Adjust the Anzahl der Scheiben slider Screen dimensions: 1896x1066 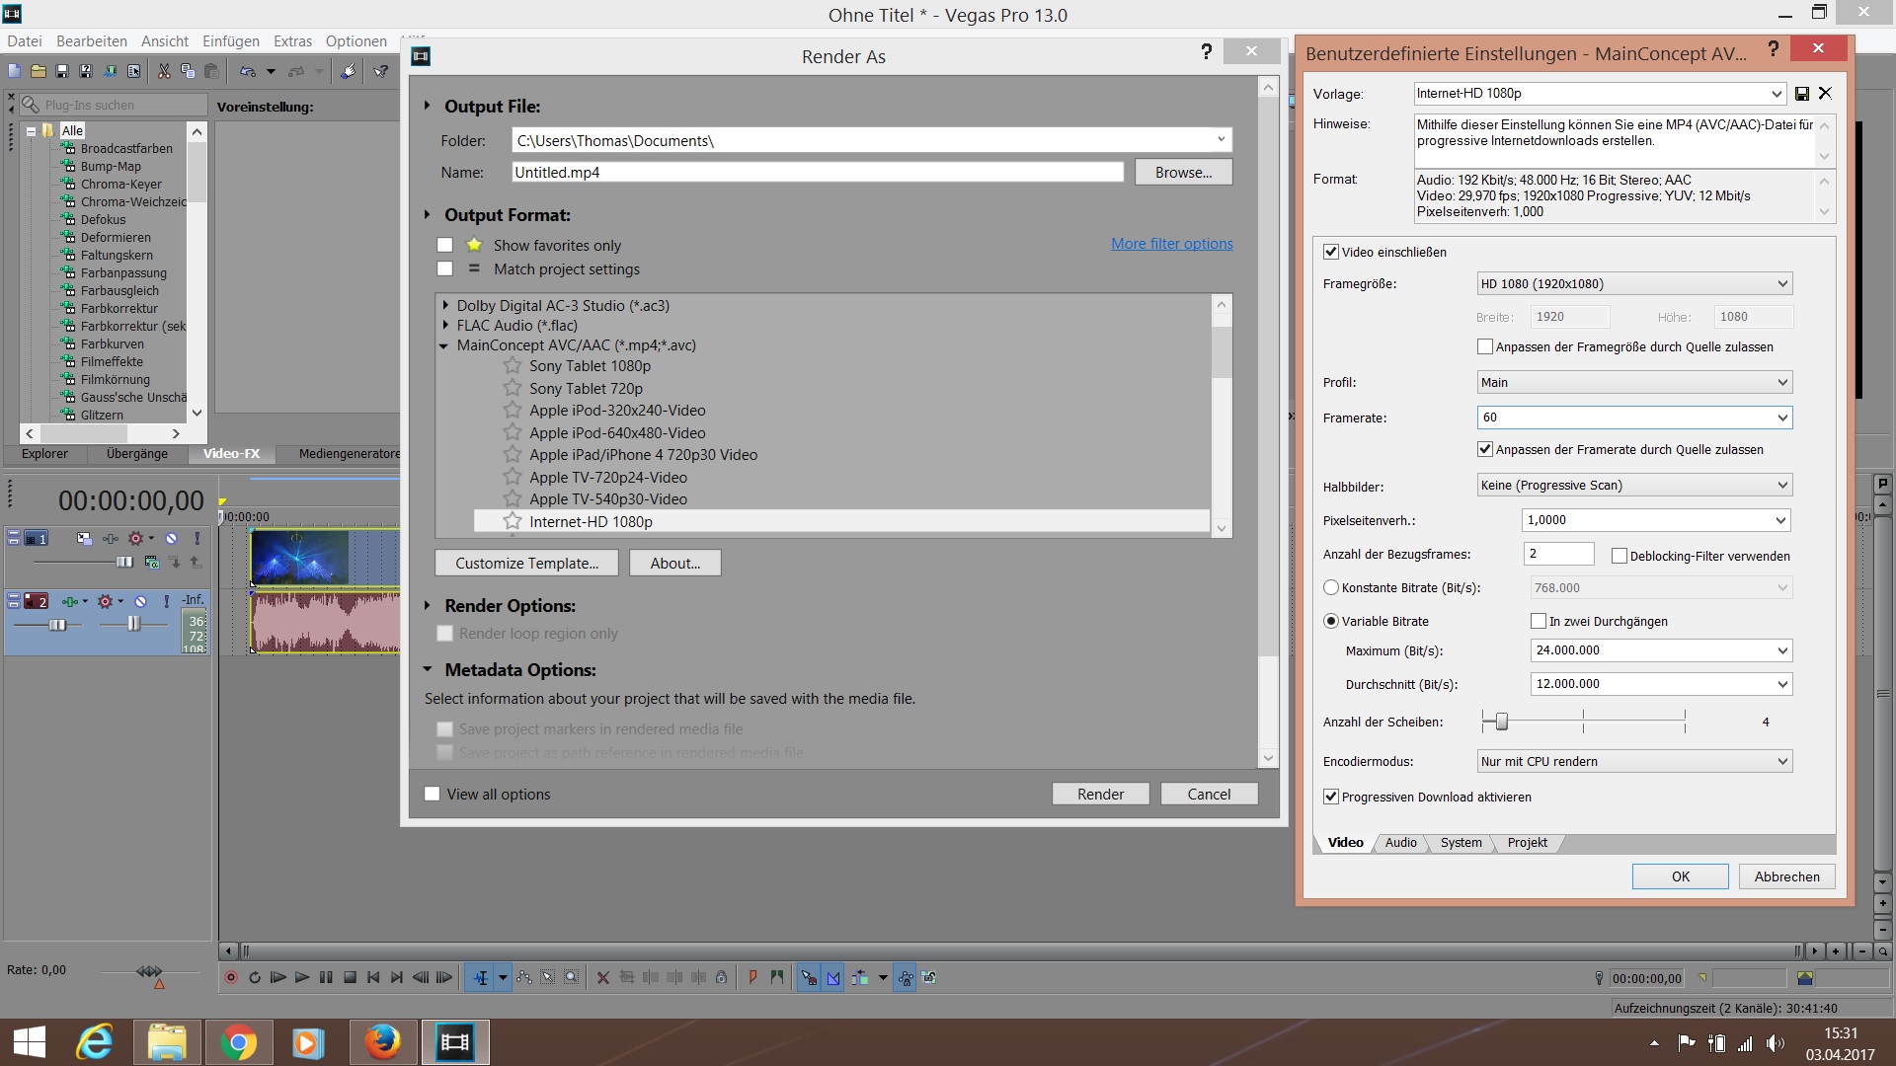[x=1501, y=722]
